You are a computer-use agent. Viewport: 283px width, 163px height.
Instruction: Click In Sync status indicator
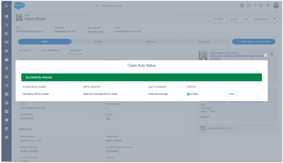point(193,94)
